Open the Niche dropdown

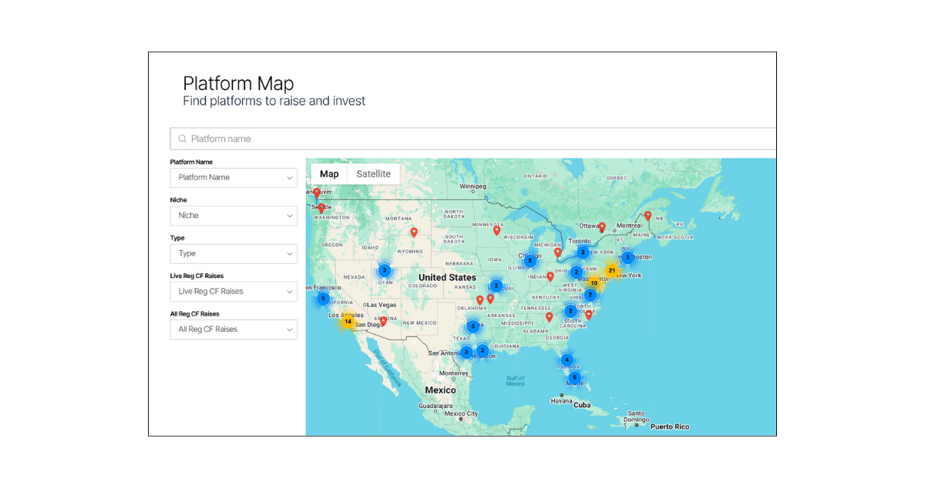coord(234,216)
